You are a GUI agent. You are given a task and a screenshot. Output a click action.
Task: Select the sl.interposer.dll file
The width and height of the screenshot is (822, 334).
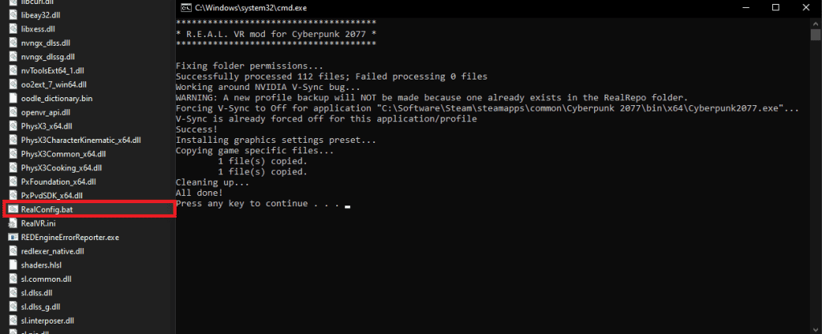(x=88, y=320)
